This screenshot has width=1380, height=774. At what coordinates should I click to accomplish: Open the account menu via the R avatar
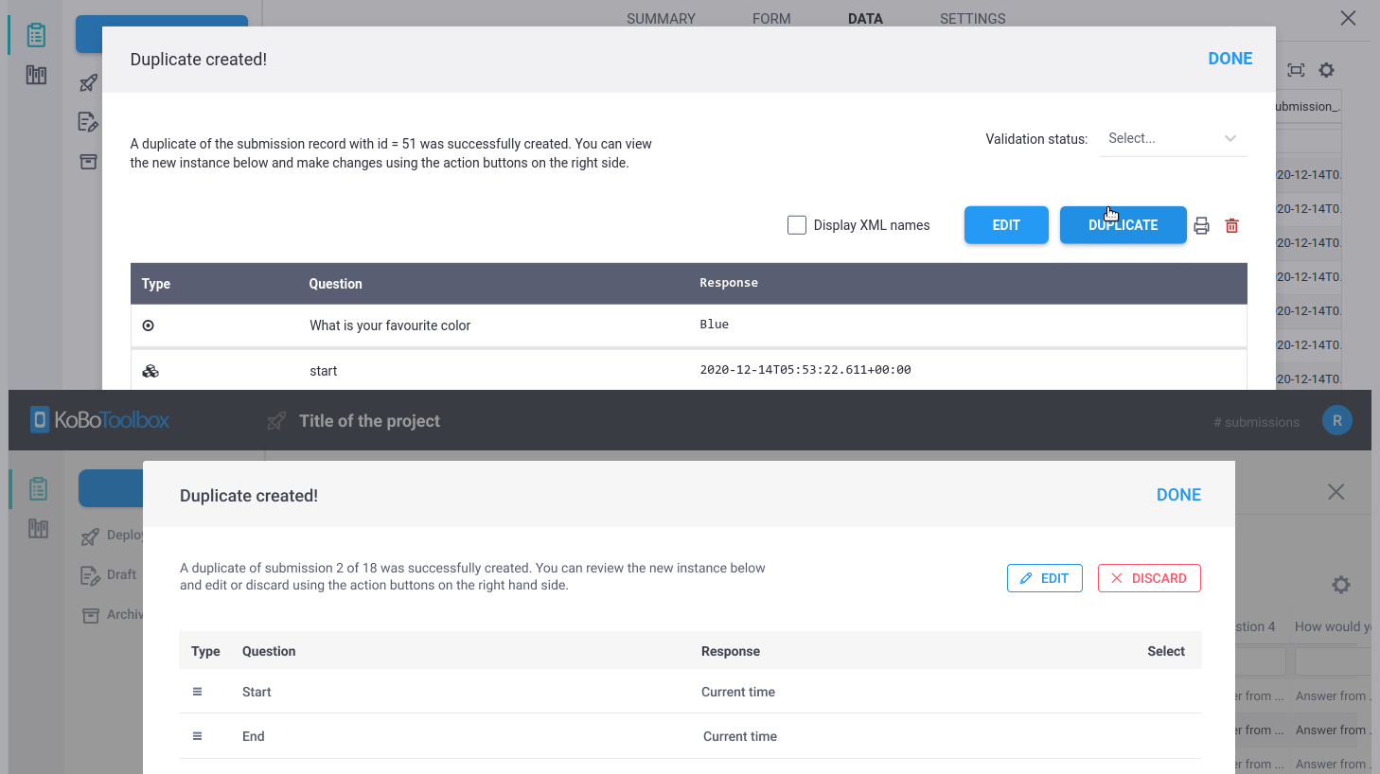point(1336,420)
